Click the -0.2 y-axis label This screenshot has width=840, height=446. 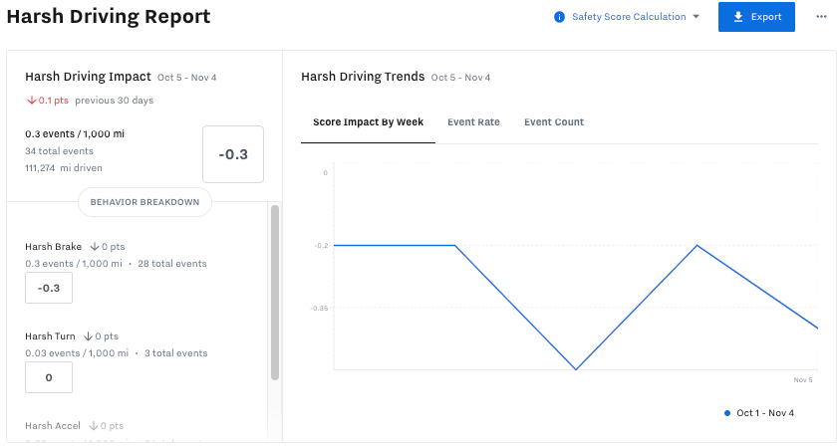coord(322,245)
